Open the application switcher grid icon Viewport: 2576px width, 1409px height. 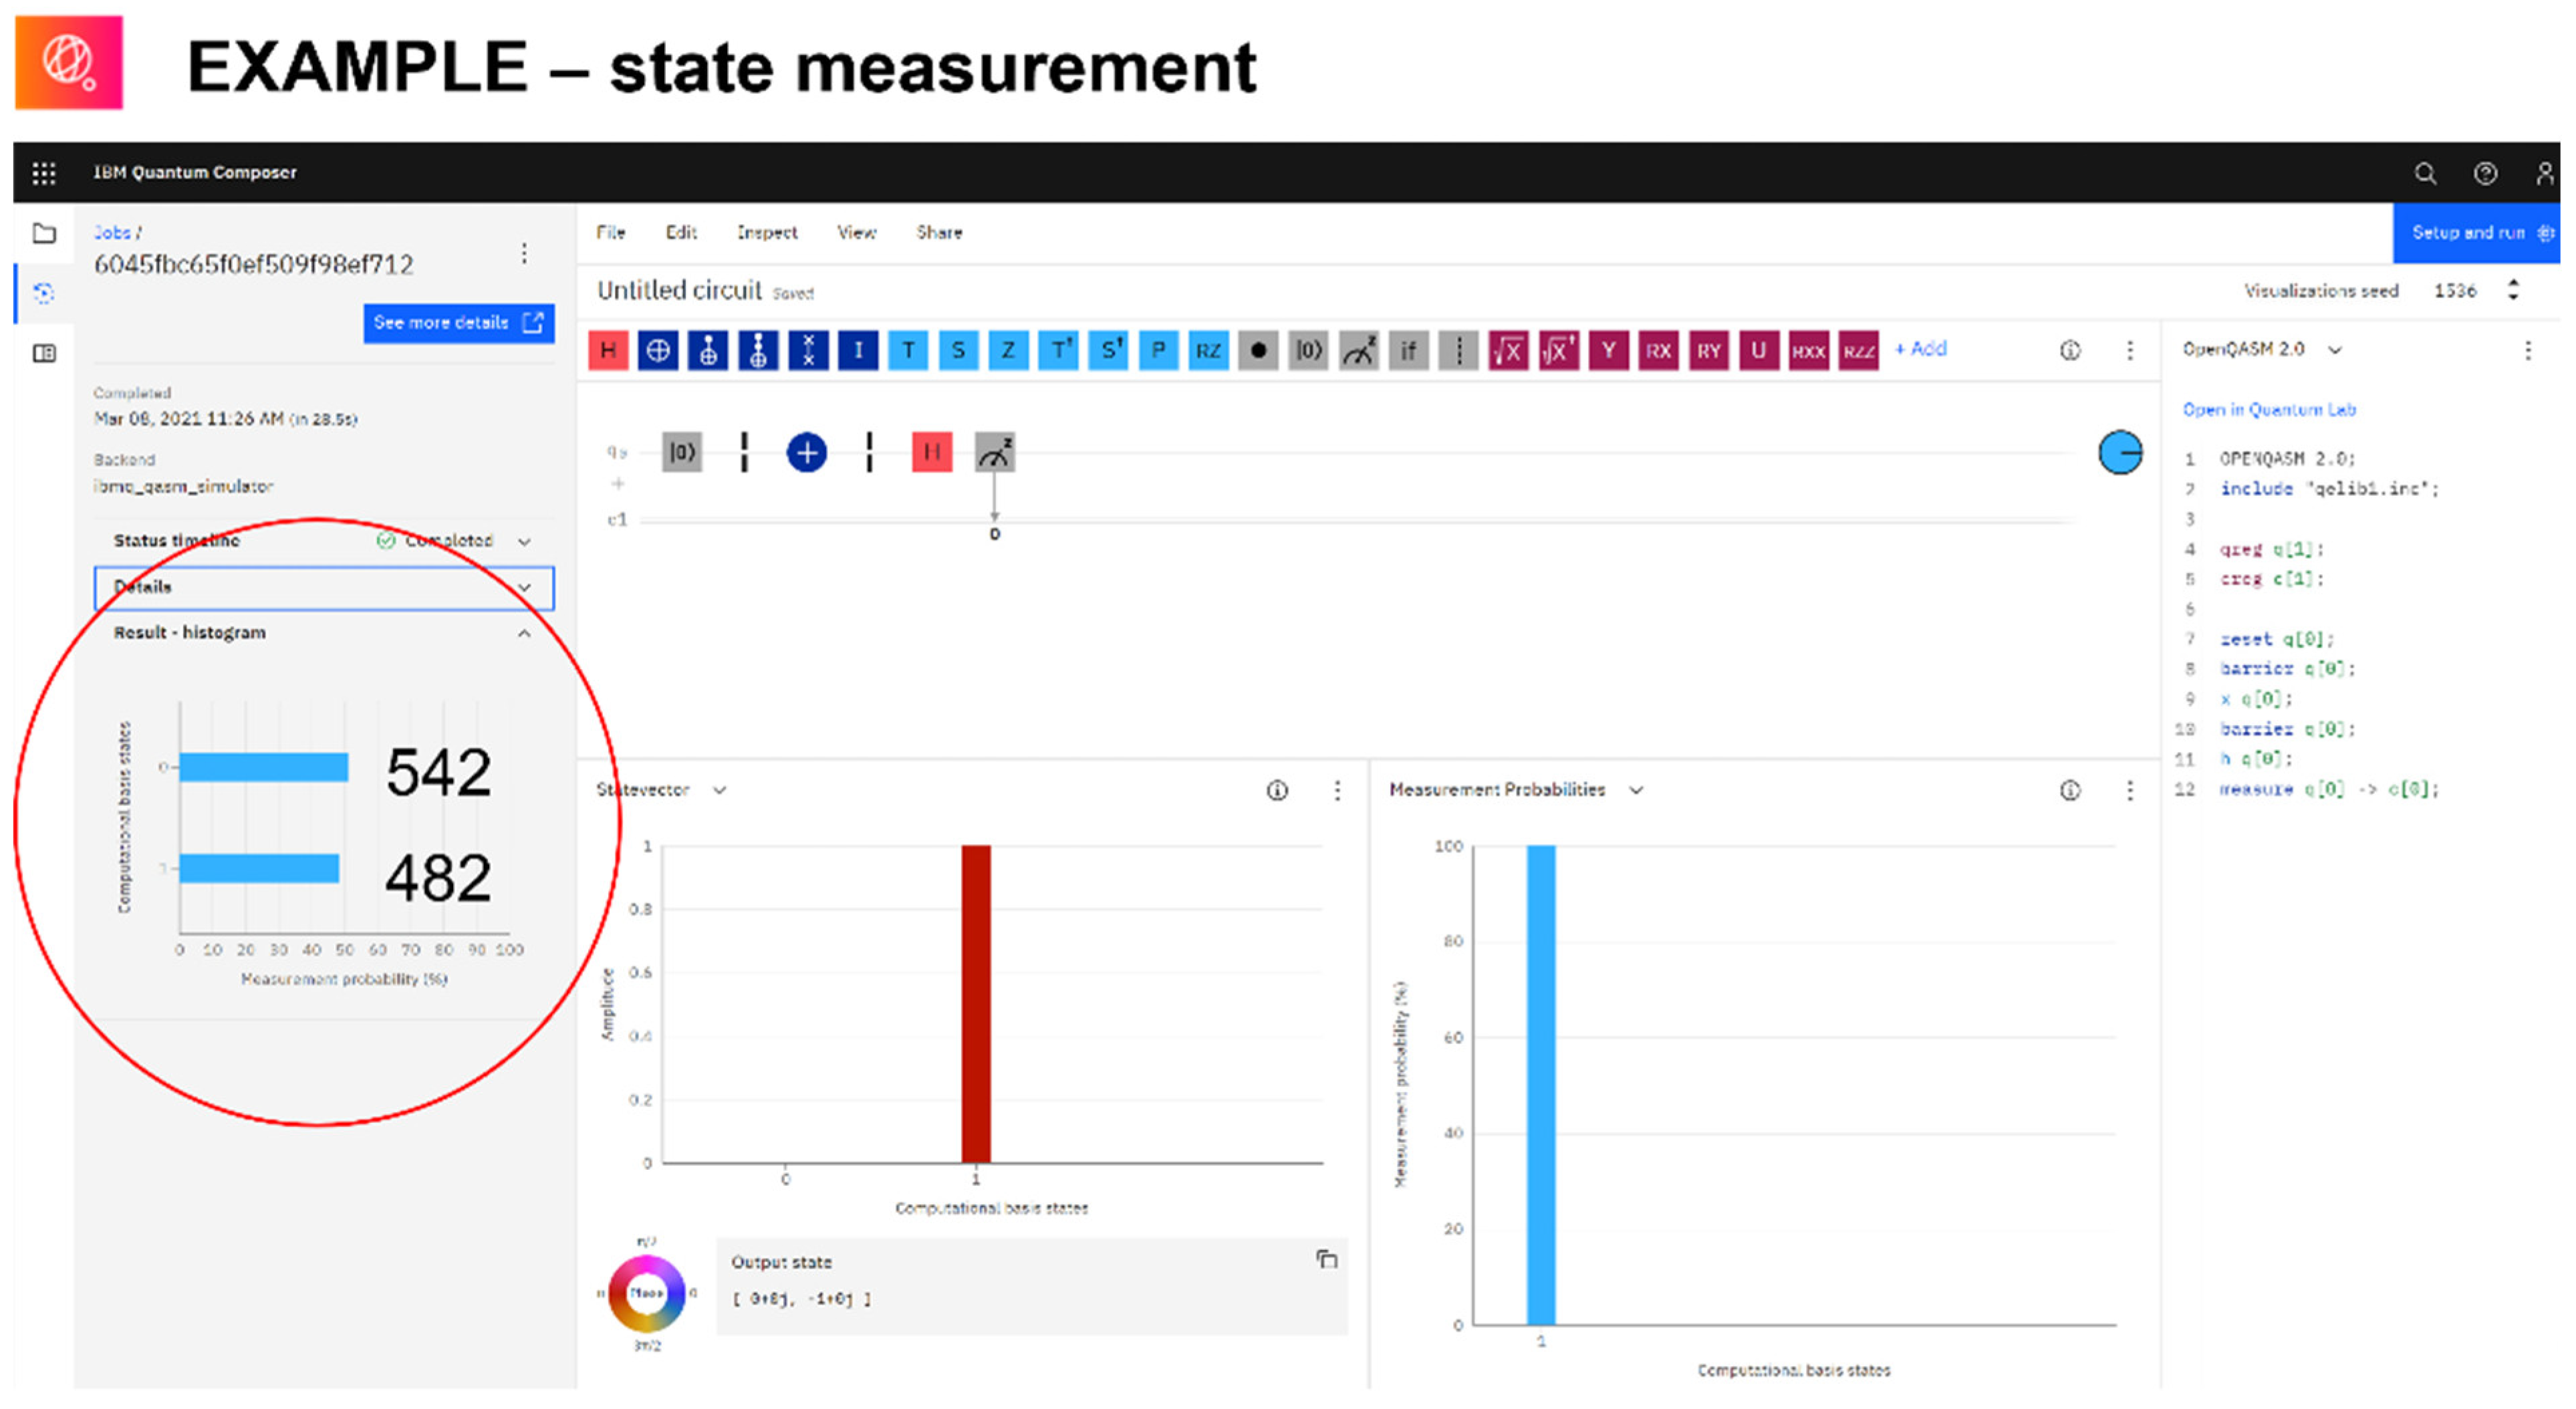[x=43, y=173]
